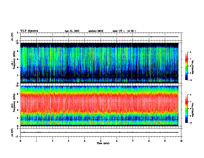
Task: Click the "-10" label on ch.1 colorbar
Action: 190,80
